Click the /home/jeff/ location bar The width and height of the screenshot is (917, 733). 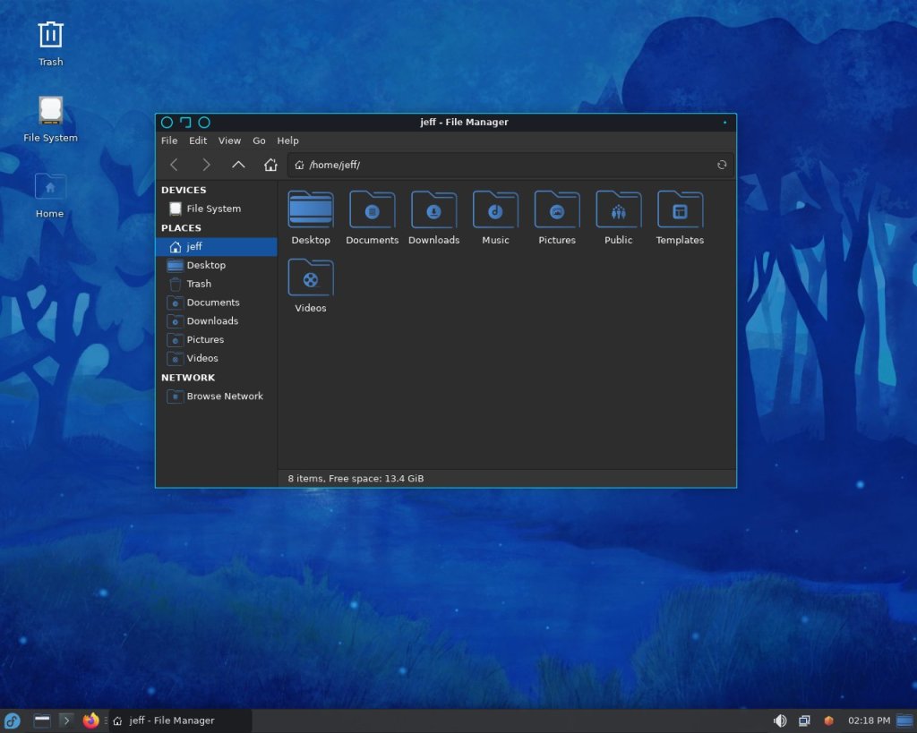pyautogui.click(x=501, y=165)
